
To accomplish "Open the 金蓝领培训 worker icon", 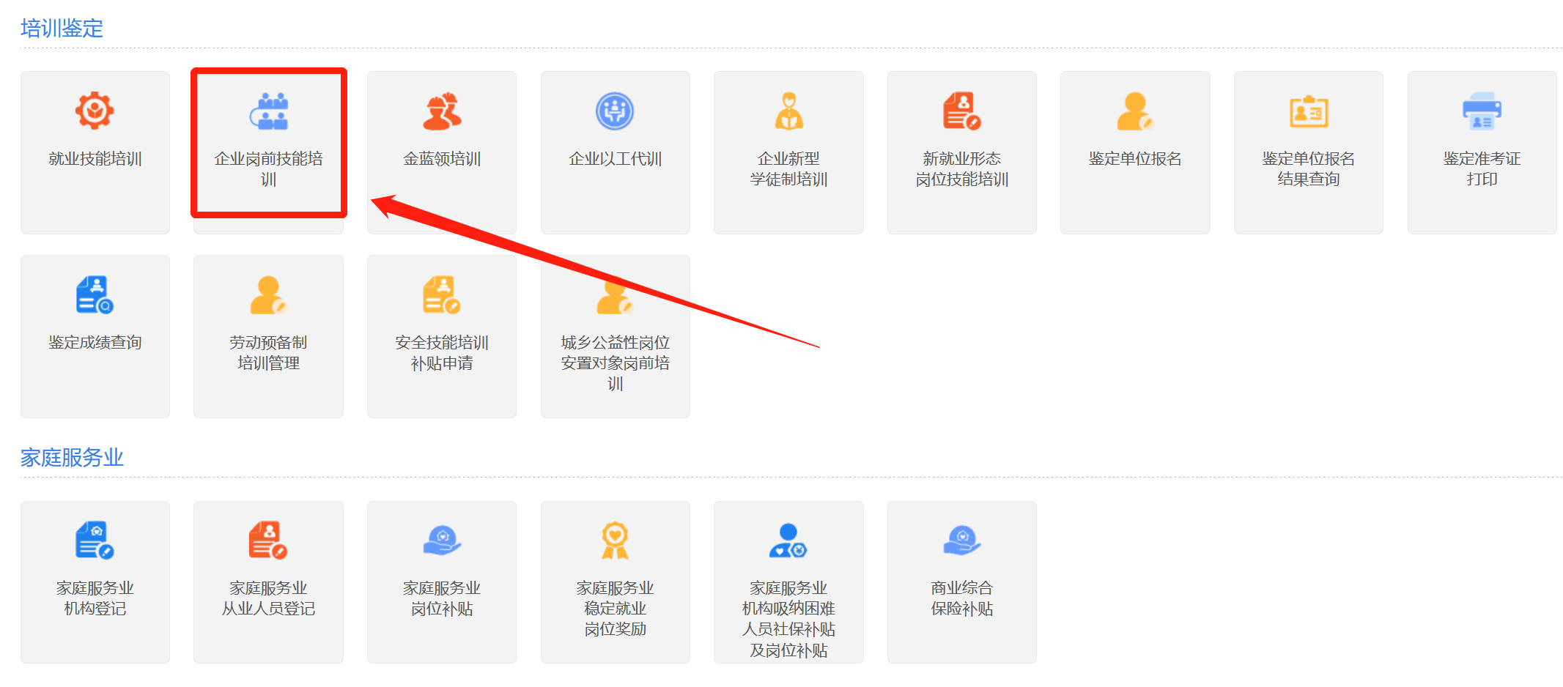I will (442, 111).
